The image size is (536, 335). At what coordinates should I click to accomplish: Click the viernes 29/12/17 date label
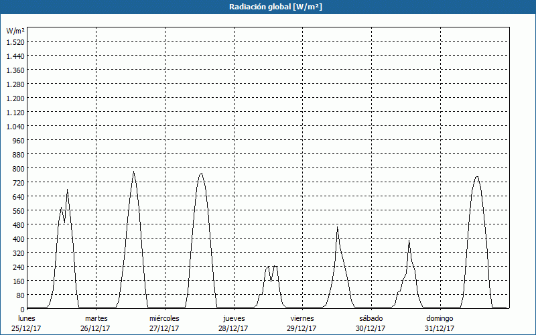point(302,323)
